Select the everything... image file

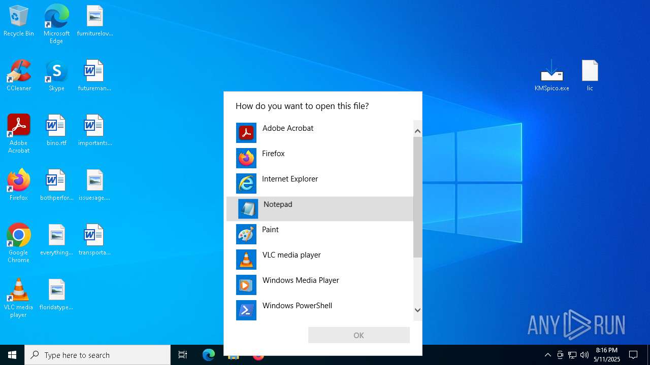point(56,240)
